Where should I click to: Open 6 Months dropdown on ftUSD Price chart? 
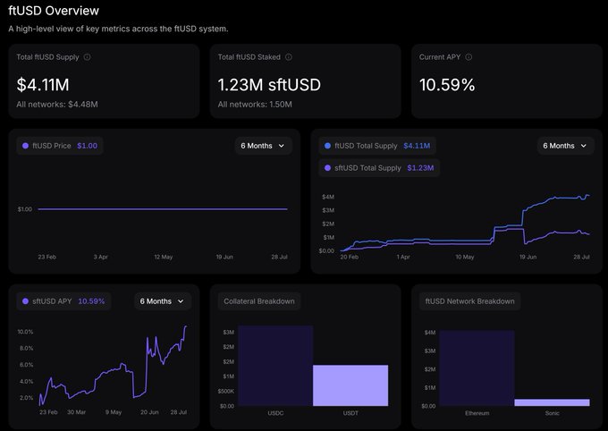(263, 146)
